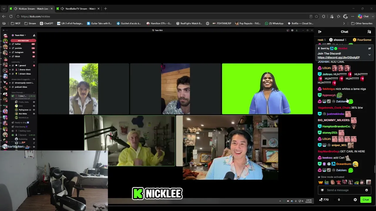Image resolution: width=376 pixels, height=211 pixels.
Task: Close the NickLee Stream tab
Action: pos(52,8)
